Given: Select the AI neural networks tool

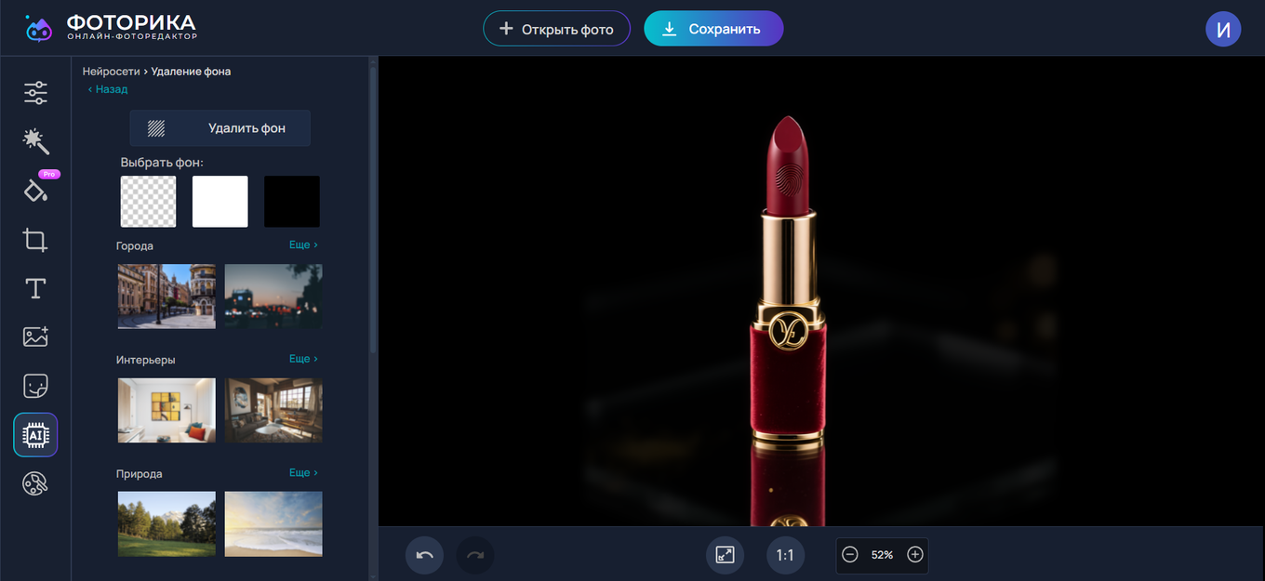Looking at the screenshot, I should (34, 434).
